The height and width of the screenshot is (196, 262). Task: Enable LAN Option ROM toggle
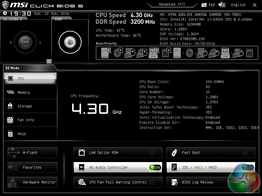[x=152, y=153]
